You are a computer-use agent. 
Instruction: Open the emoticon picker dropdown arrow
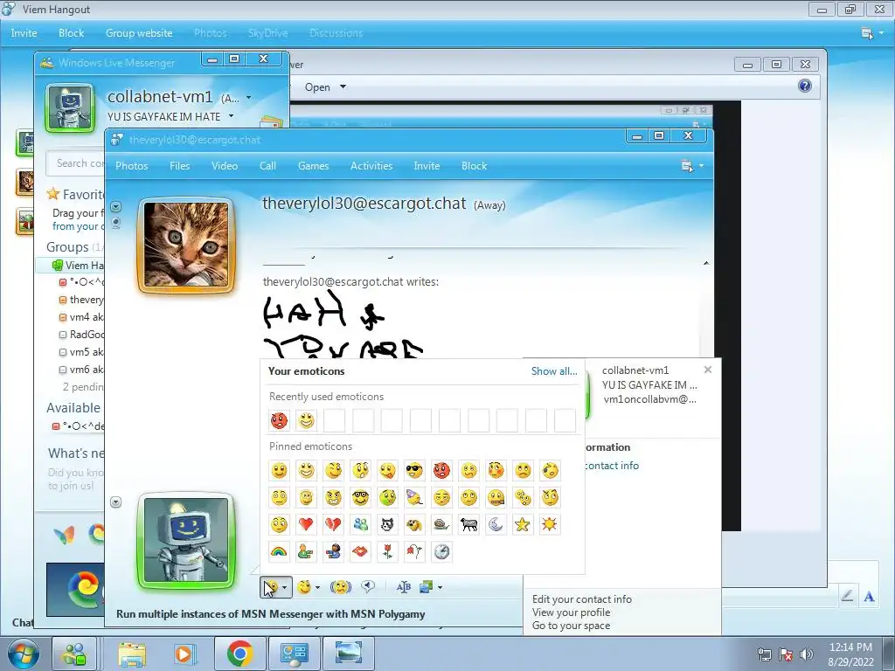(284, 587)
